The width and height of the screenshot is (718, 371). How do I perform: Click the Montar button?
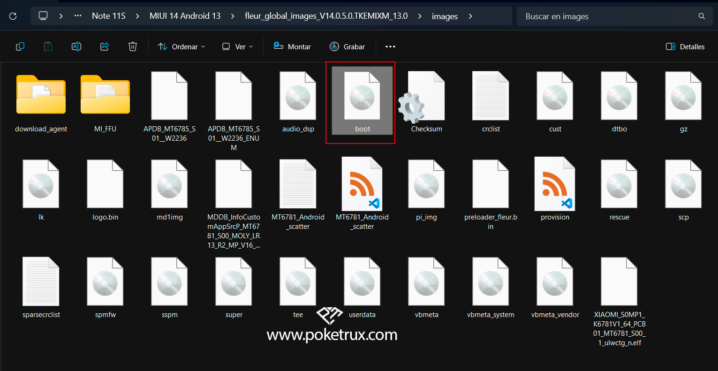tap(292, 46)
